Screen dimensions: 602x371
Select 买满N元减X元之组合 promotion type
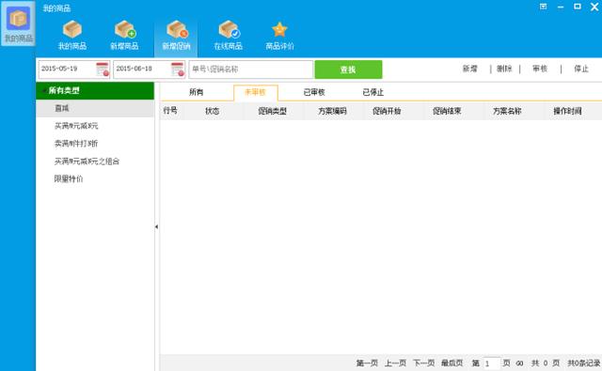[x=87, y=161]
